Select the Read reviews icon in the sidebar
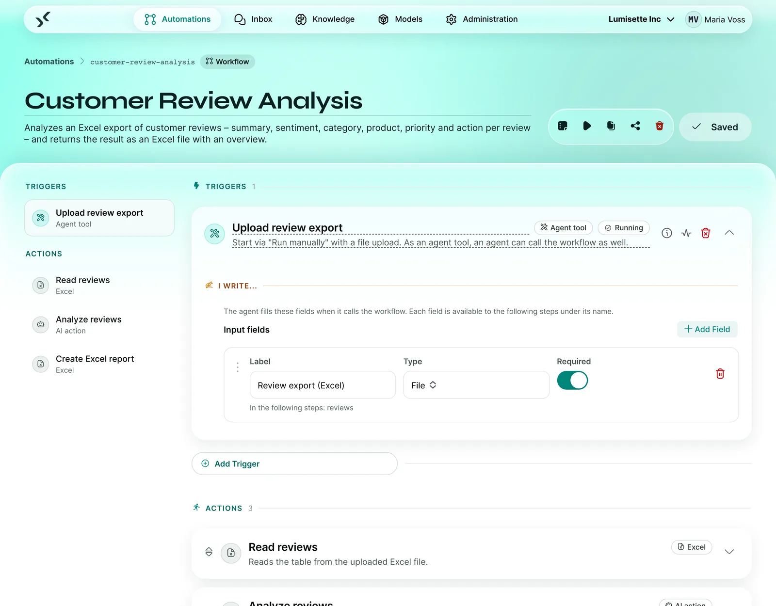This screenshot has height=606, width=776. 41,285
